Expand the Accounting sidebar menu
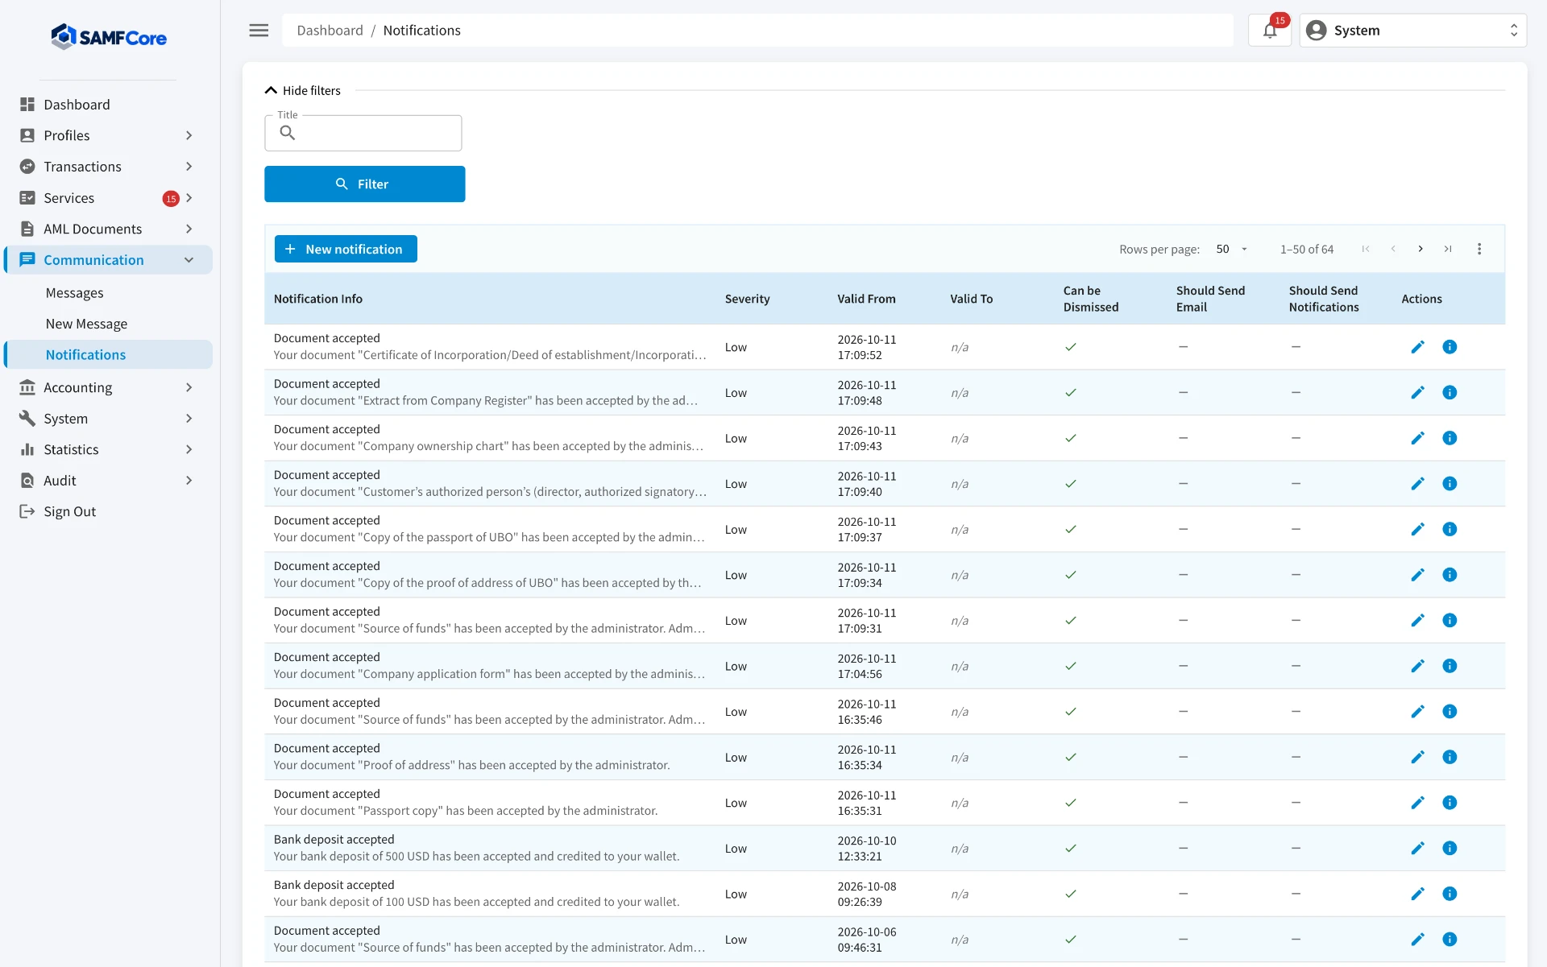 (x=108, y=387)
